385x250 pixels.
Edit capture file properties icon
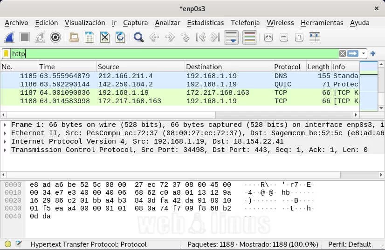coord(19,243)
